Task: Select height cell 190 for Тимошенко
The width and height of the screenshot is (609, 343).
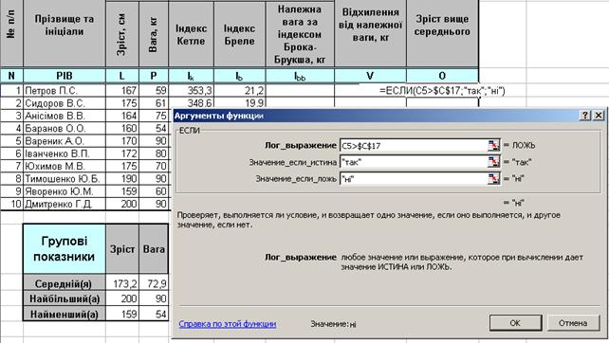Action: coord(122,178)
